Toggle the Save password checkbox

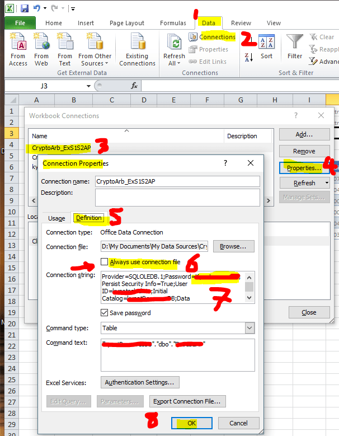(x=104, y=312)
